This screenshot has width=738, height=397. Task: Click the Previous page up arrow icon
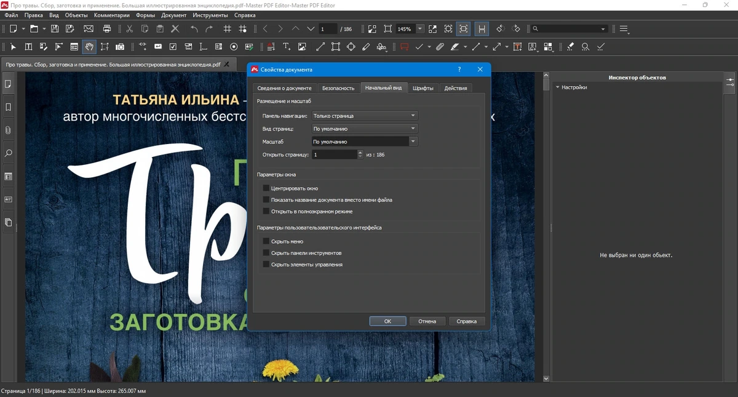pos(296,28)
